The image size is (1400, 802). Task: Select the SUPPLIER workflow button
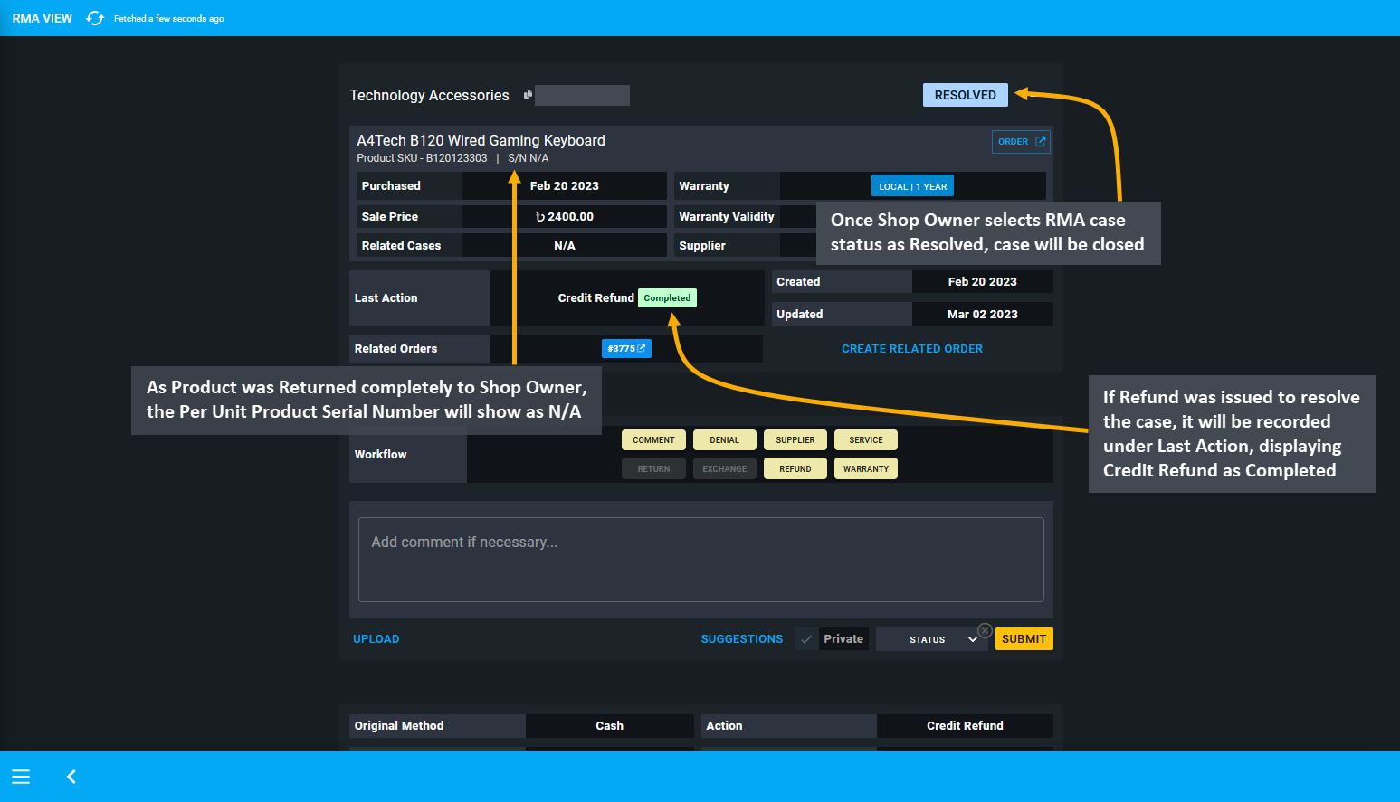pyautogui.click(x=795, y=440)
